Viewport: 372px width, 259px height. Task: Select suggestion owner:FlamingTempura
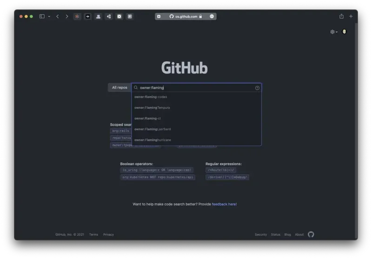tap(196, 108)
